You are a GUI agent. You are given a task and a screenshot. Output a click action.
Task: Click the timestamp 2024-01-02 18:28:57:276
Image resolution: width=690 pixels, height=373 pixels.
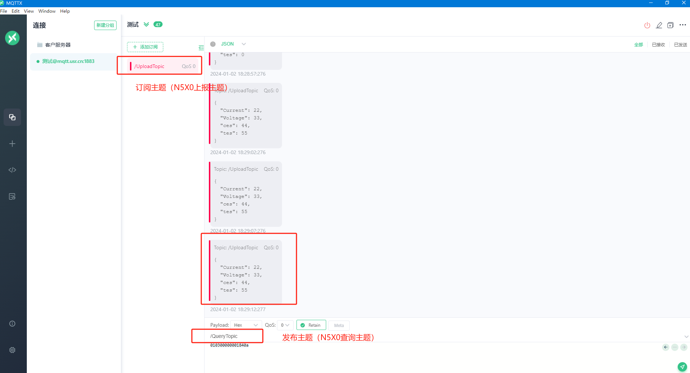click(238, 74)
